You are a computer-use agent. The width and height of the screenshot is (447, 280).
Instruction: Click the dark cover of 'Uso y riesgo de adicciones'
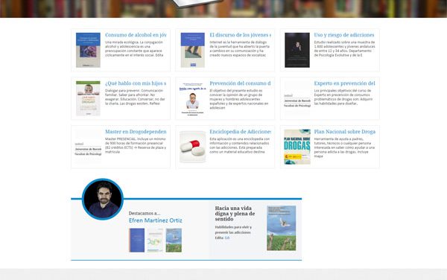[x=297, y=50]
